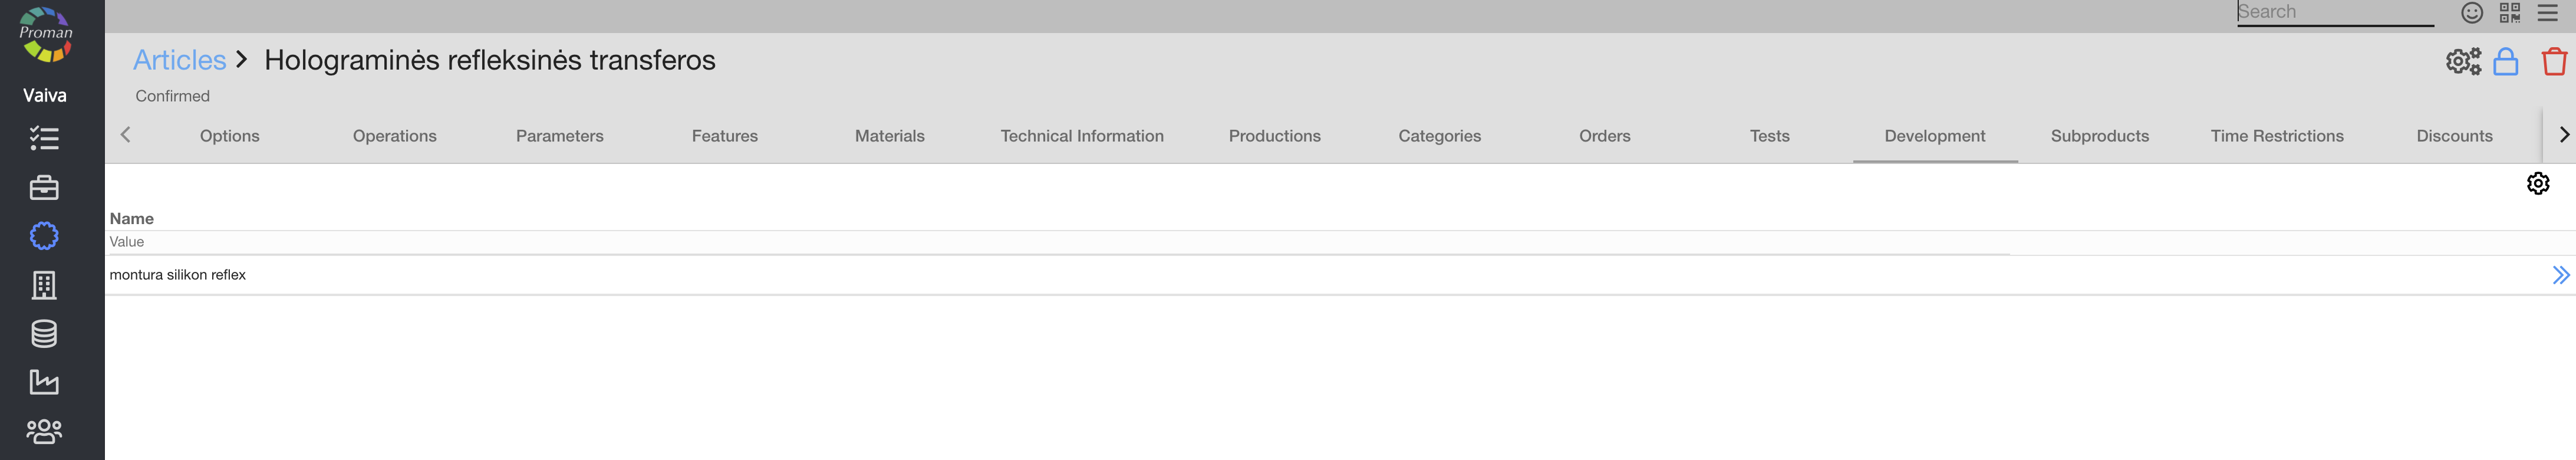The height and width of the screenshot is (460, 2576).
Task: Open the hamburger menu at top right
Action: tap(2547, 13)
